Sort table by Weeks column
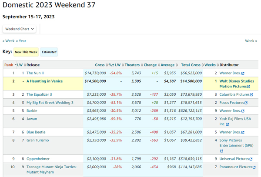Viewport: 261px width, 177px height. 211,65
